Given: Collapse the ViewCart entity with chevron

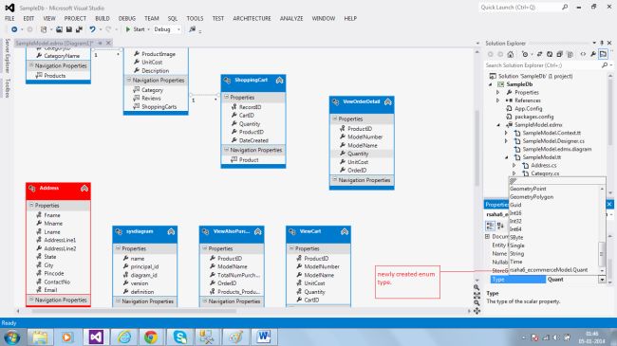Looking at the screenshot, I should click(345, 231).
